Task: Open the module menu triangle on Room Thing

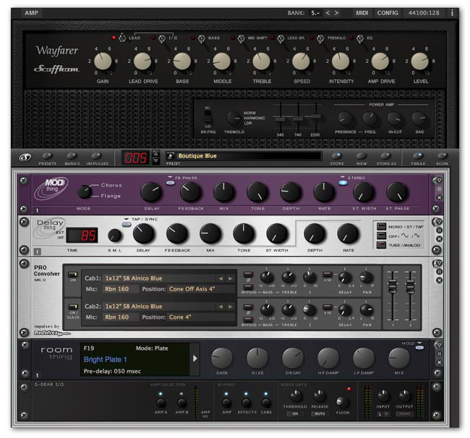Action: coord(440,345)
